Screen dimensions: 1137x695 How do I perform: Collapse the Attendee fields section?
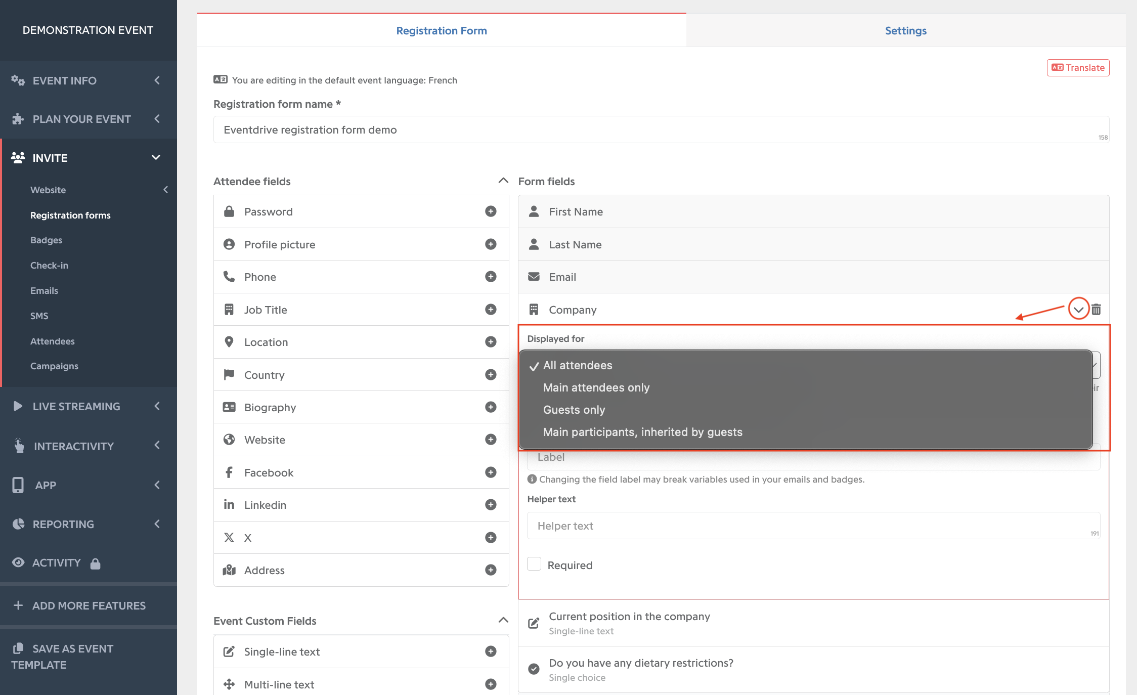[x=503, y=181]
